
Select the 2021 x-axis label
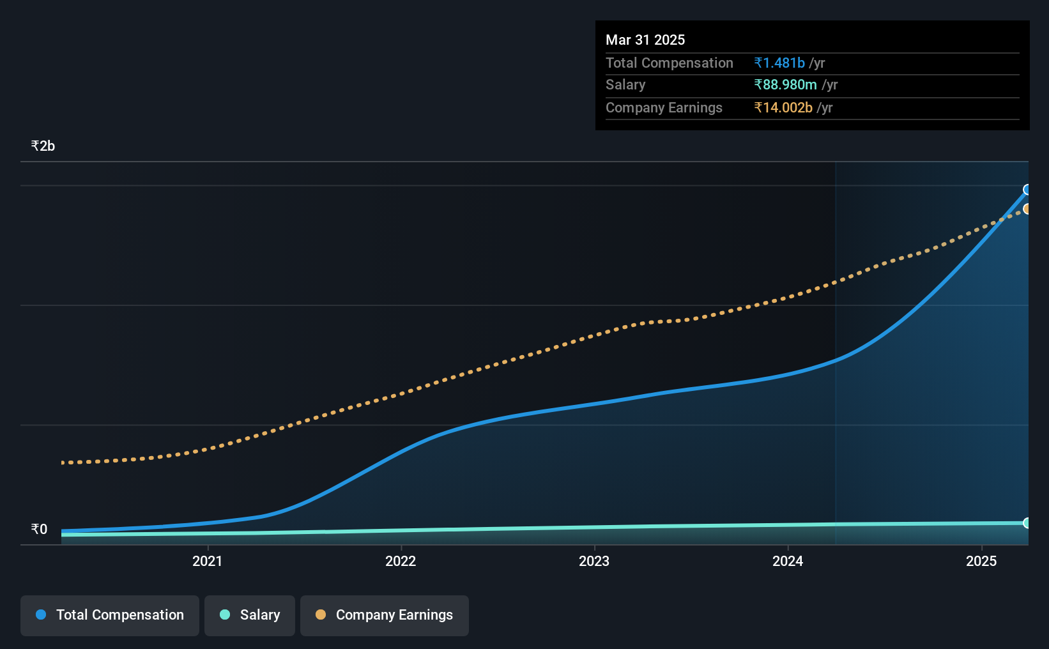[x=208, y=561]
